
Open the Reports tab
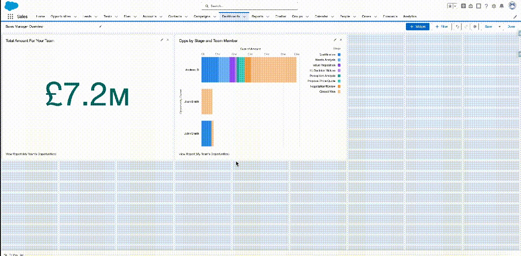pyautogui.click(x=257, y=16)
